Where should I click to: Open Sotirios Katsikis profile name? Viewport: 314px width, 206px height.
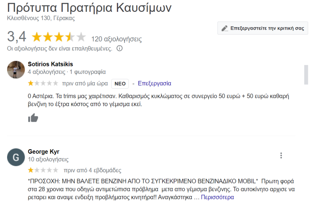[50, 64]
